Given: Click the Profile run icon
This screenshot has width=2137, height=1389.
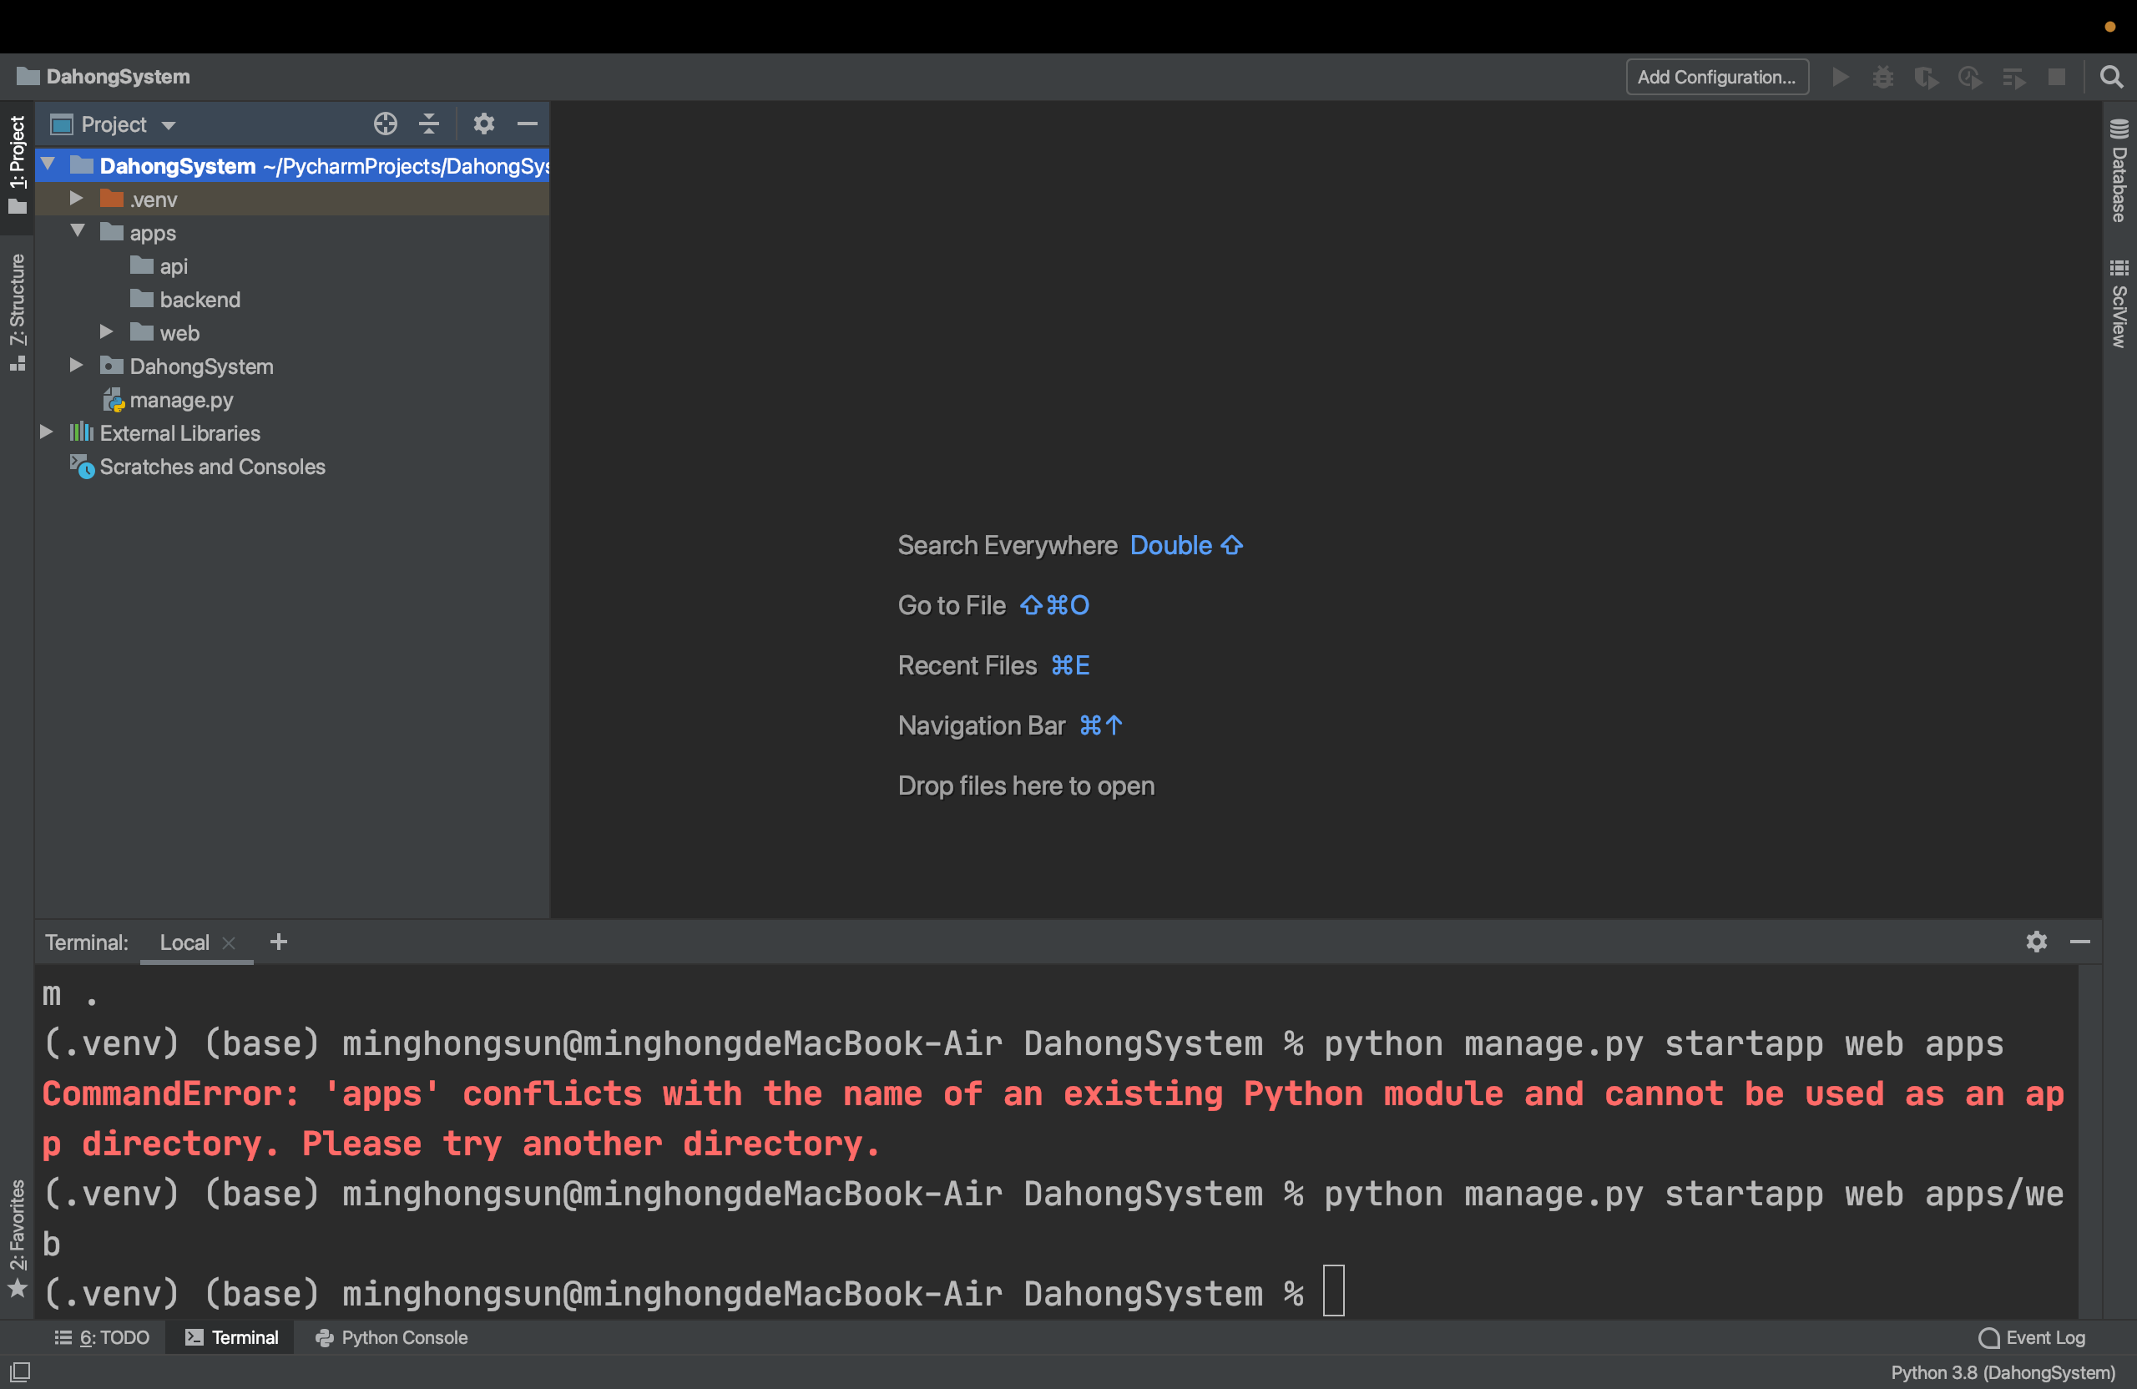Looking at the screenshot, I should pyautogui.click(x=1970, y=78).
